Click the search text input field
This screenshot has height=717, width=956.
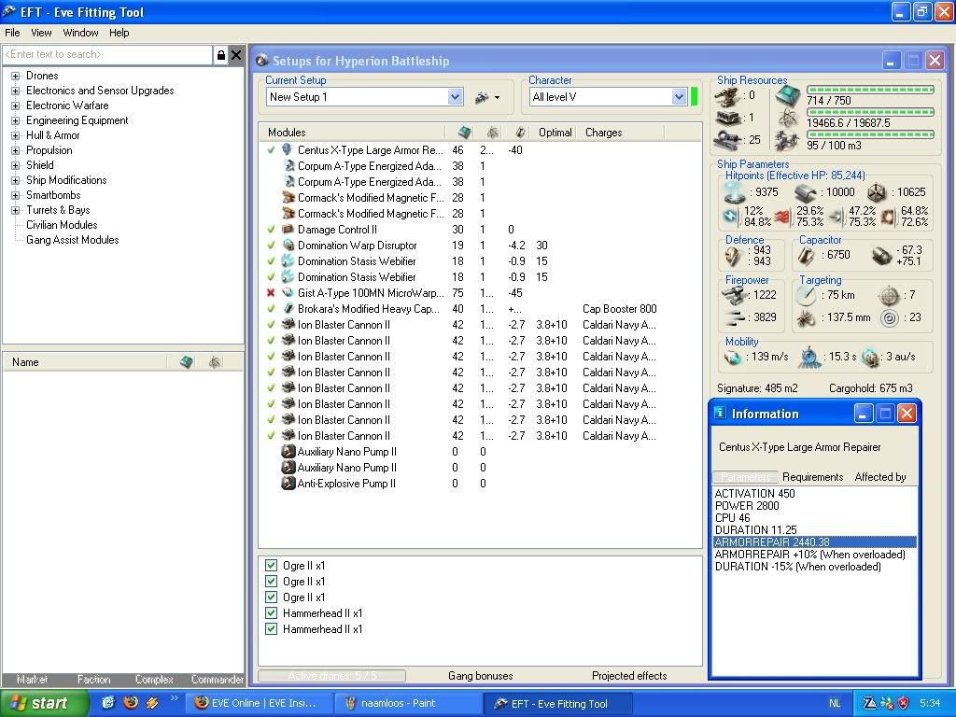pyautogui.click(x=107, y=55)
